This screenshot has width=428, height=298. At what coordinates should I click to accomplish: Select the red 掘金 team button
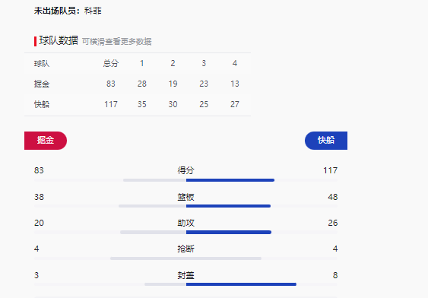click(46, 141)
